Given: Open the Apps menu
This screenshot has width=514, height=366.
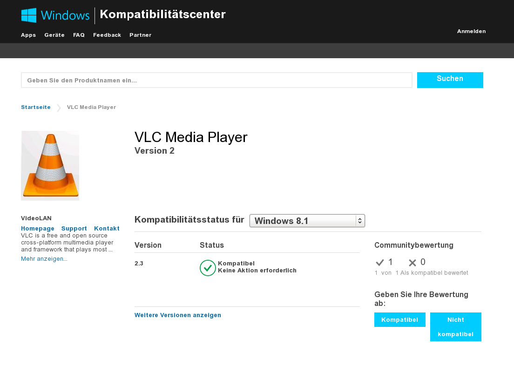Looking at the screenshot, I should coord(28,35).
